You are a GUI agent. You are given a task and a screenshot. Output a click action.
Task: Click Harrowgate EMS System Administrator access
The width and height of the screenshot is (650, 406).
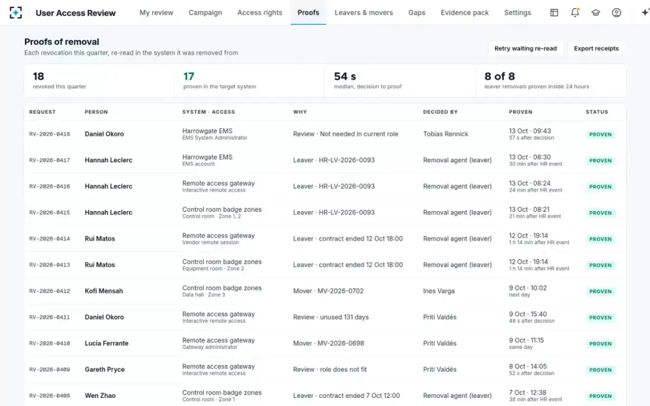pos(214,134)
